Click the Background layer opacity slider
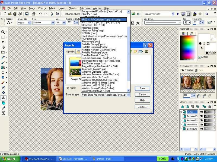The image size is (217, 162). point(209,129)
